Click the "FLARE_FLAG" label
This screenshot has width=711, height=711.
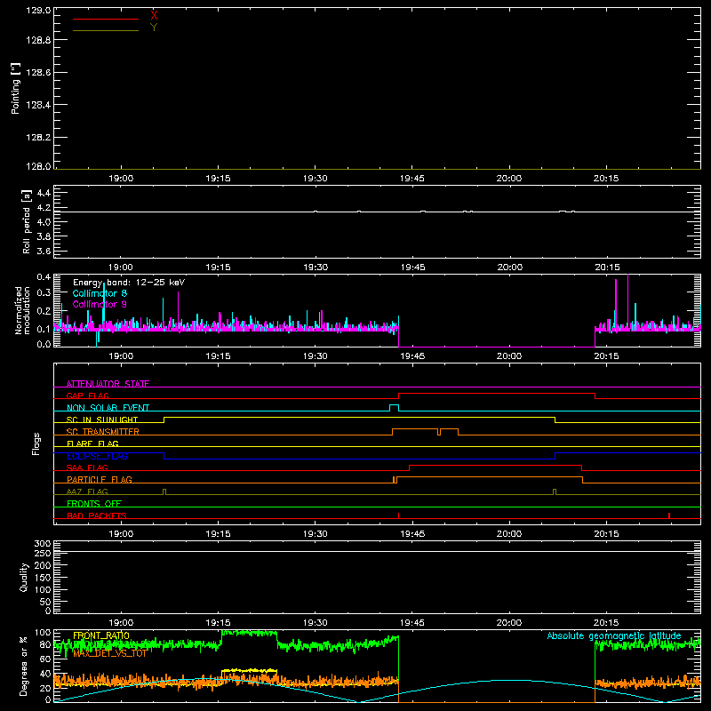point(92,443)
